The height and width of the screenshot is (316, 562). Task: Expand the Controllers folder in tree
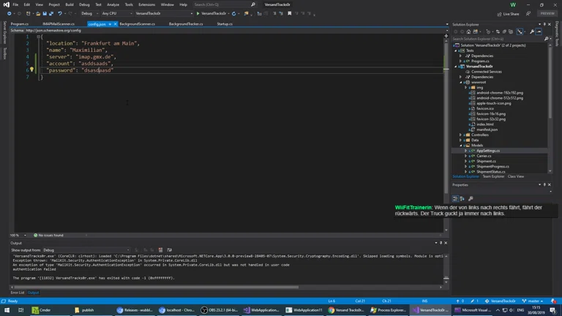point(460,135)
